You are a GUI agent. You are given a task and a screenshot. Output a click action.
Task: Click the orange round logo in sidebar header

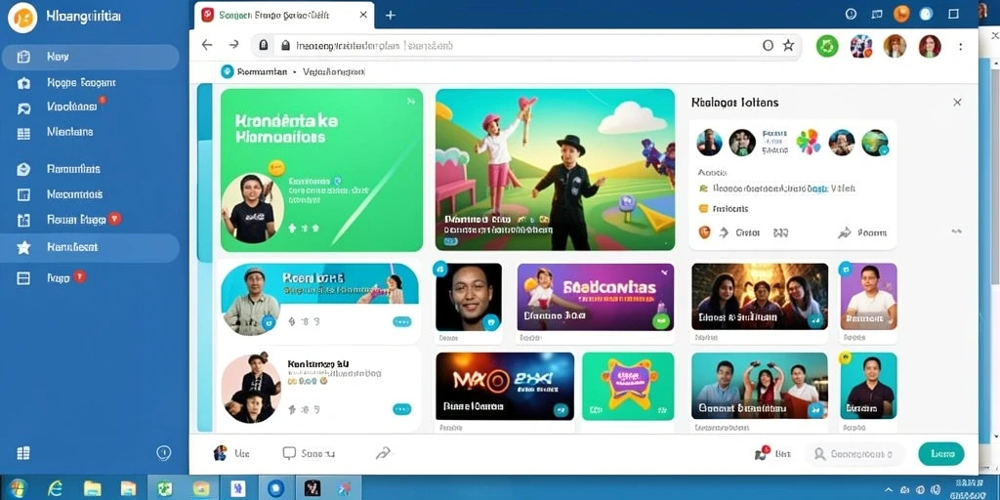point(23,18)
